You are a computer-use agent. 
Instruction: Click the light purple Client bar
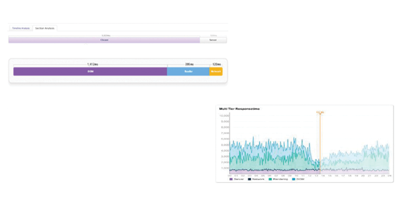point(104,40)
